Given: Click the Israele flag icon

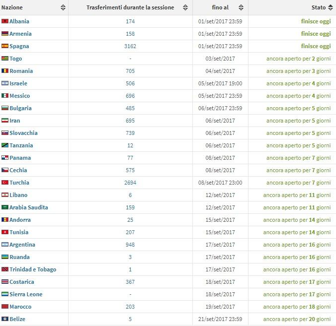Looking at the screenshot, I should 5,83.
